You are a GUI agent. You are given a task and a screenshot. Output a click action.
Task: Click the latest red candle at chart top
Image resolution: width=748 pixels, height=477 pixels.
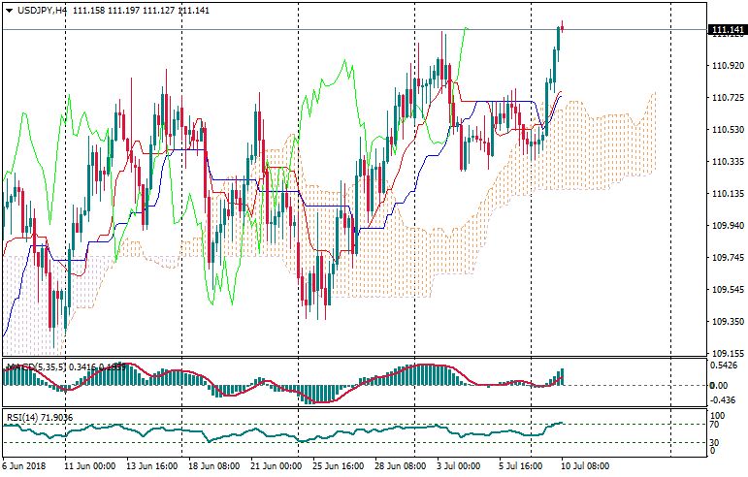tap(563, 27)
